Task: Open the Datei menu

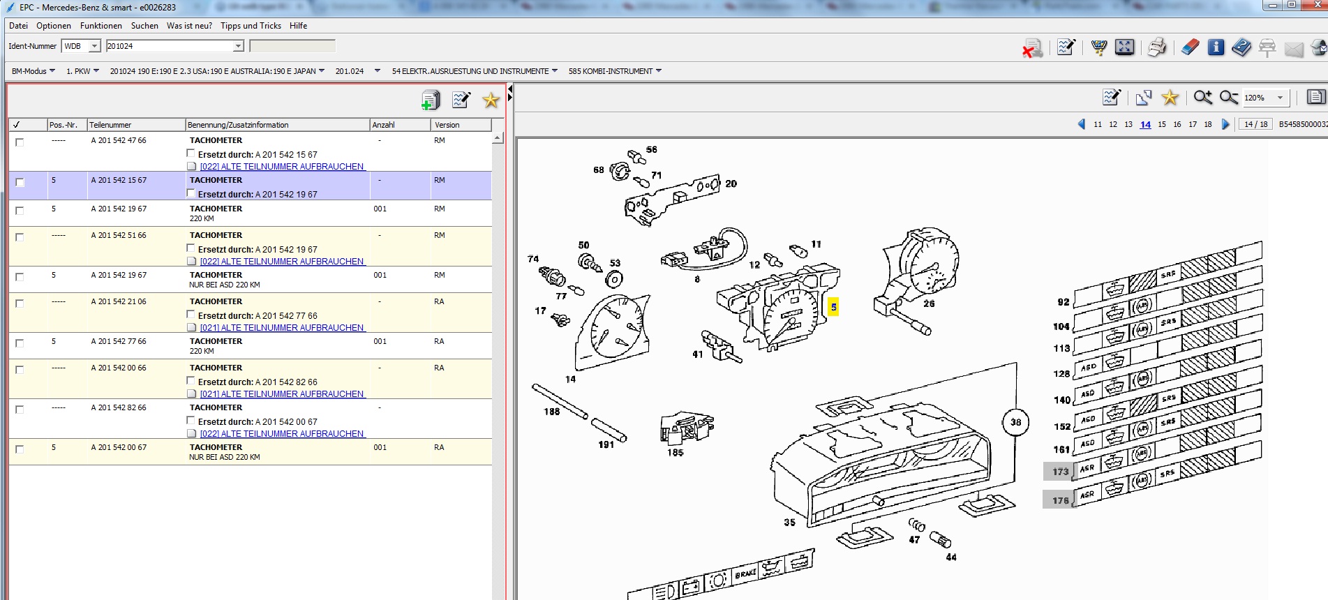Action: (x=18, y=26)
